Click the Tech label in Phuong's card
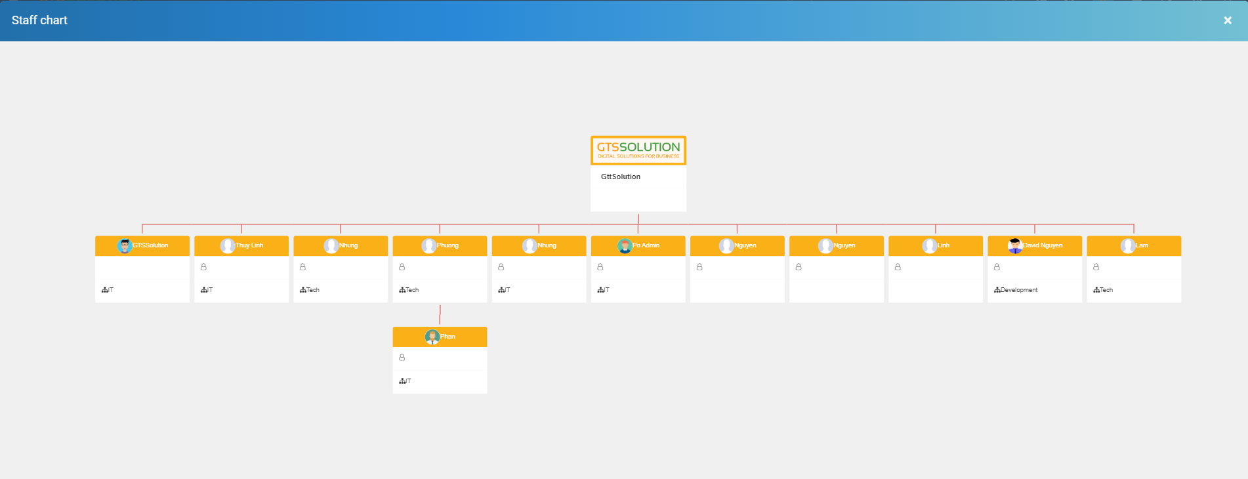 pos(412,290)
